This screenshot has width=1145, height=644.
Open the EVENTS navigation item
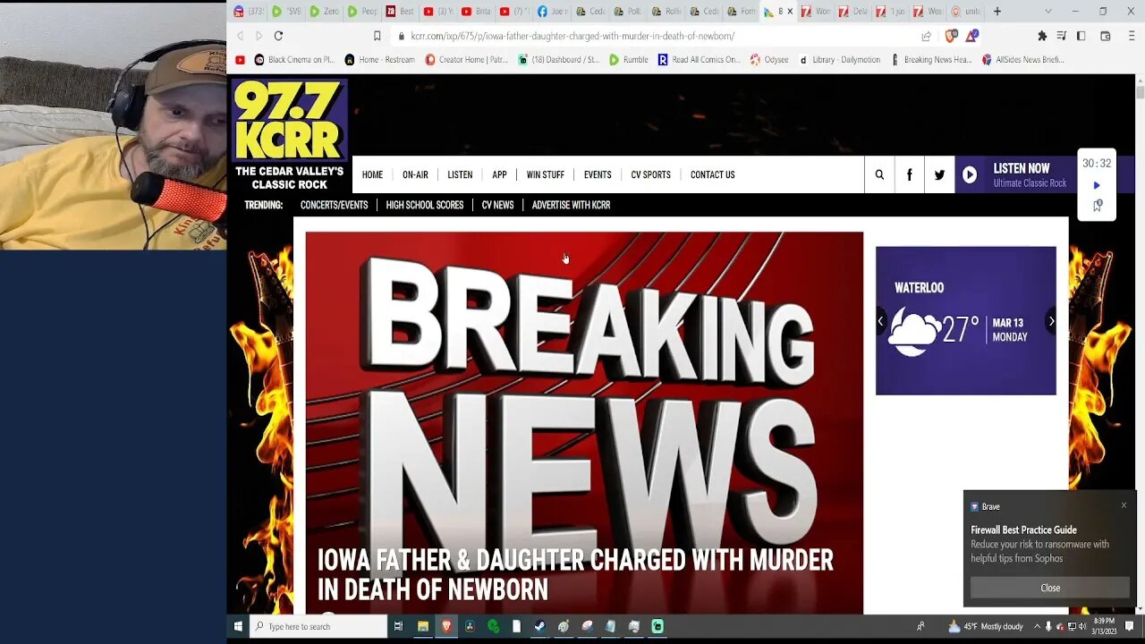click(x=598, y=174)
